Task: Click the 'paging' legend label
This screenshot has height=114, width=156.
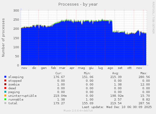Action: pyautogui.click(x=14, y=92)
